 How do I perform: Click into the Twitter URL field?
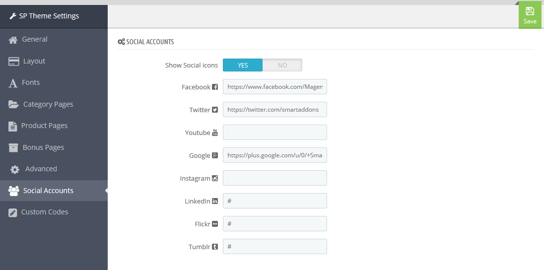coord(275,109)
